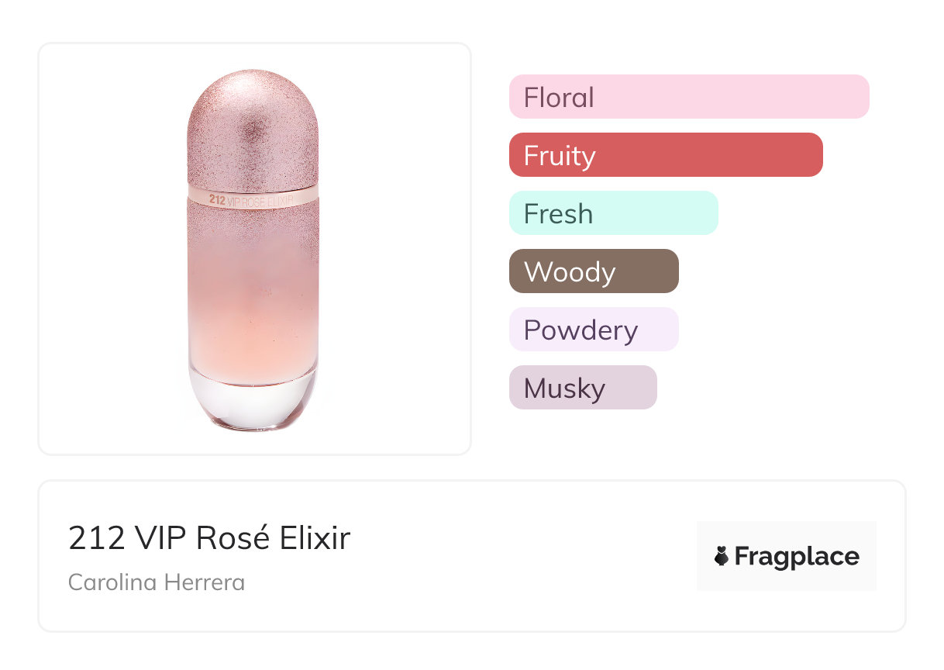Click the word Woody in the brown bar
Screen dimensions: 944x670
coord(570,272)
